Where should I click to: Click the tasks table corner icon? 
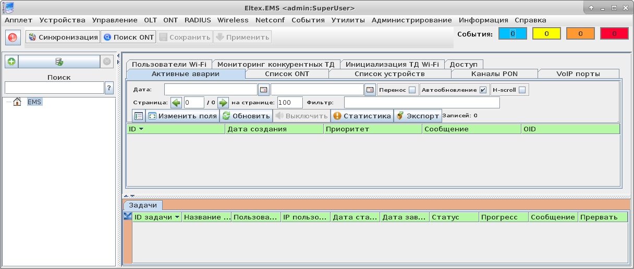[x=128, y=217]
